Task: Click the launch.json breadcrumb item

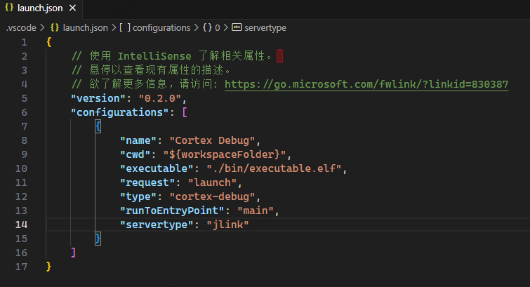Action: (85, 28)
